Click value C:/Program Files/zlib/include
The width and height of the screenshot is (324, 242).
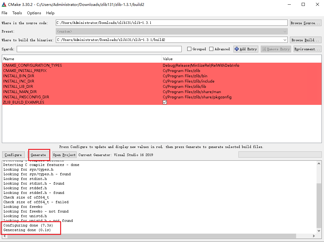click(189, 81)
